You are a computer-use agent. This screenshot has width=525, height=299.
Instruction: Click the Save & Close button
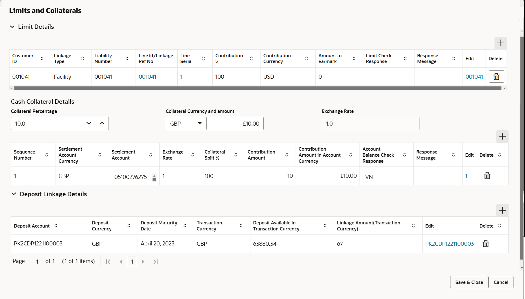(x=469, y=282)
